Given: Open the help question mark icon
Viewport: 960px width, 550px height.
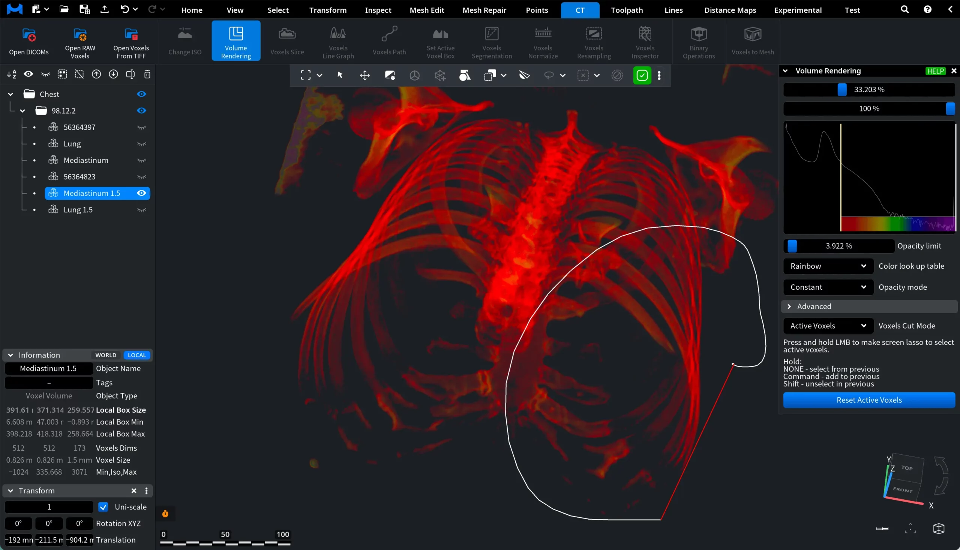Looking at the screenshot, I should tap(927, 9).
